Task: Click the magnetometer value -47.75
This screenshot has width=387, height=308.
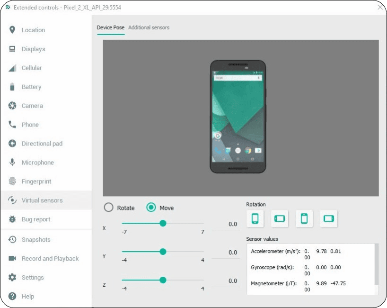Action: [338, 283]
